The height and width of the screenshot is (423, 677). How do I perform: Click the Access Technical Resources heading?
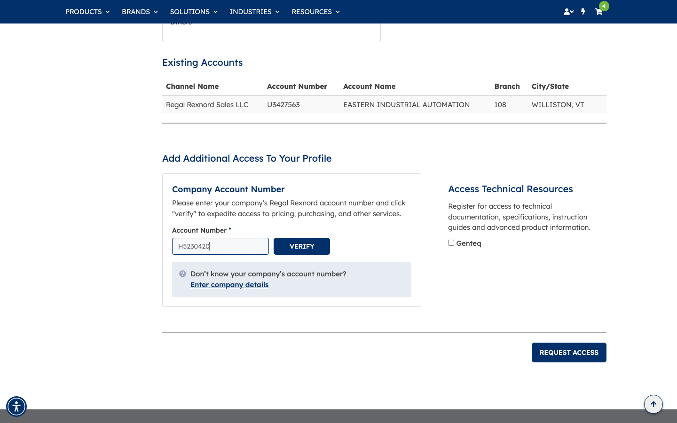510,189
